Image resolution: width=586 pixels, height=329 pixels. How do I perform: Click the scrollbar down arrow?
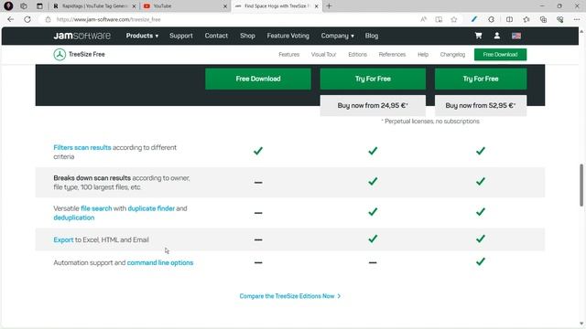point(581,324)
